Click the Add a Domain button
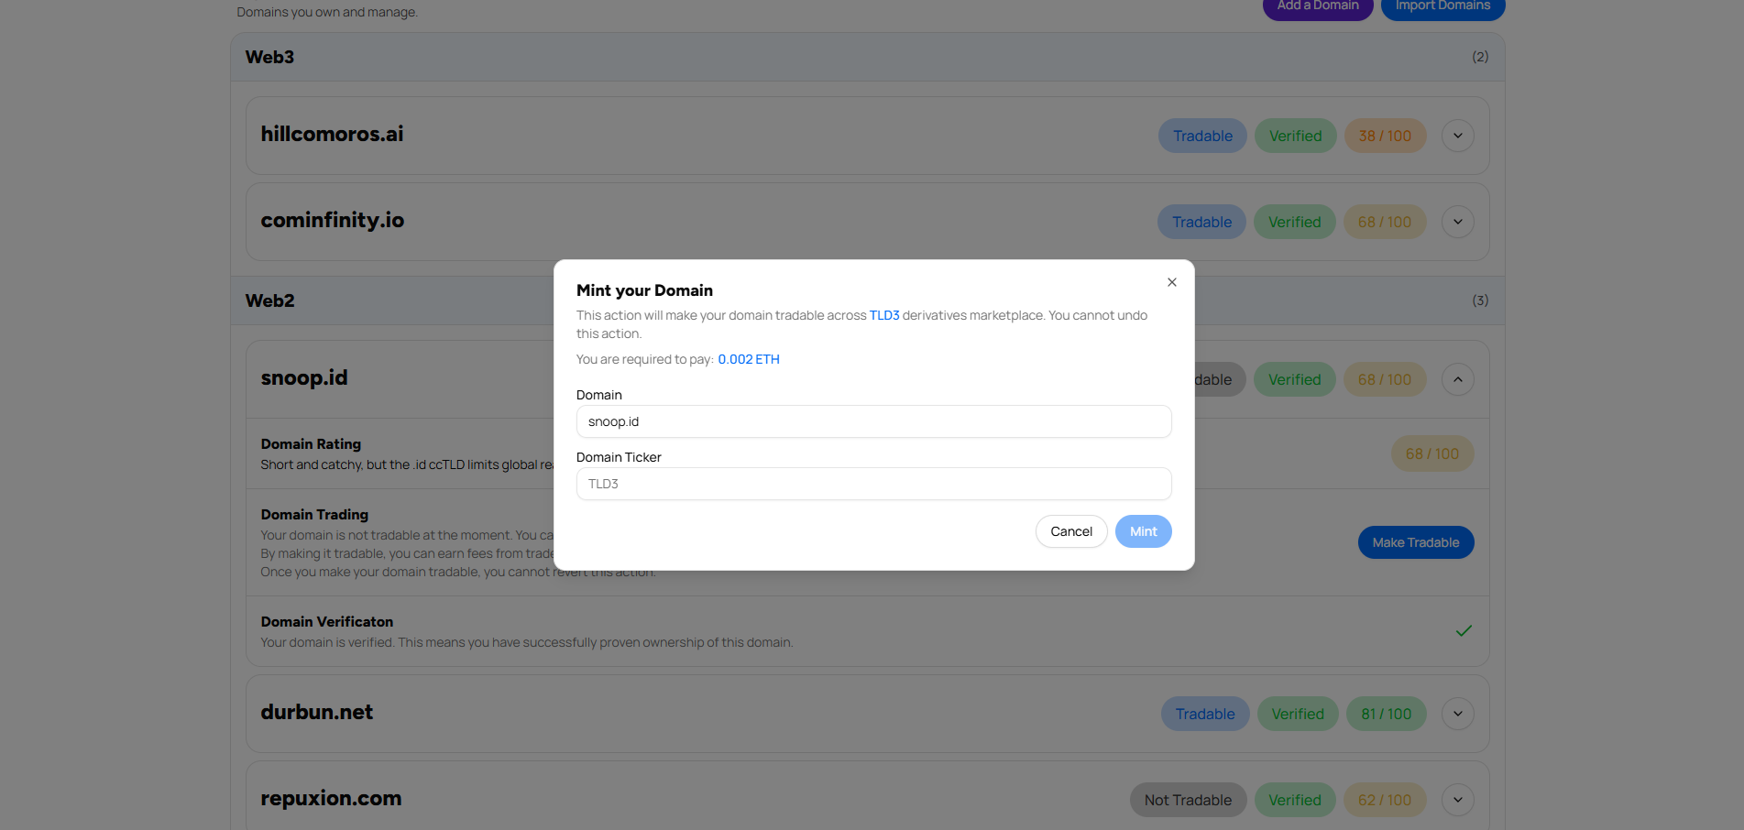Viewport: 1744px width, 830px height. pos(1317,6)
